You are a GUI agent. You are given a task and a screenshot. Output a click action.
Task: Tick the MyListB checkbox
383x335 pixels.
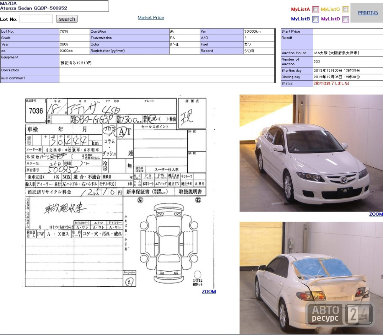[x=316, y=19]
